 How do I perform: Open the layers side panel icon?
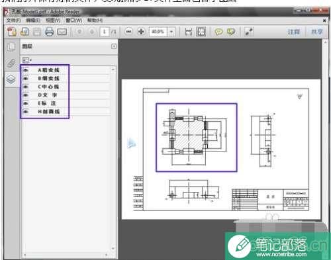11,79
